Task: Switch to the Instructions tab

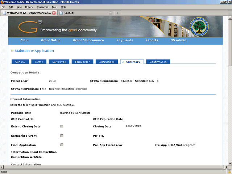Action: [x=107, y=62]
